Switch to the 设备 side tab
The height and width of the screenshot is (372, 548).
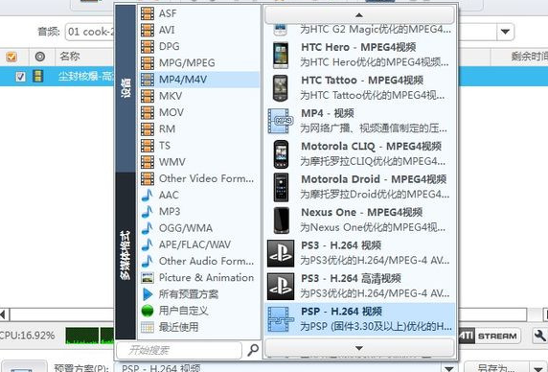[x=126, y=88]
